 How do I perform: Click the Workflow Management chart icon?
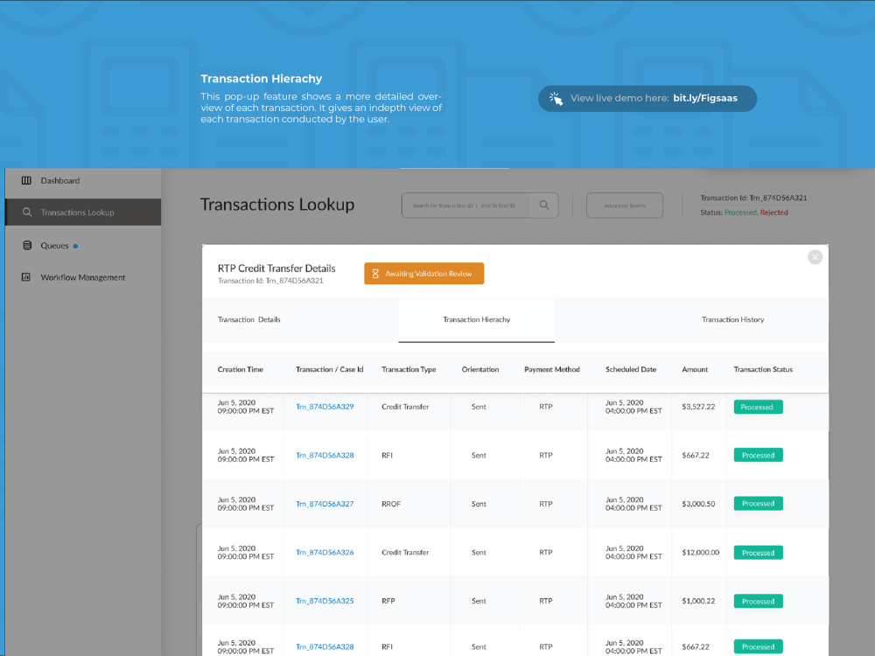[x=26, y=277]
